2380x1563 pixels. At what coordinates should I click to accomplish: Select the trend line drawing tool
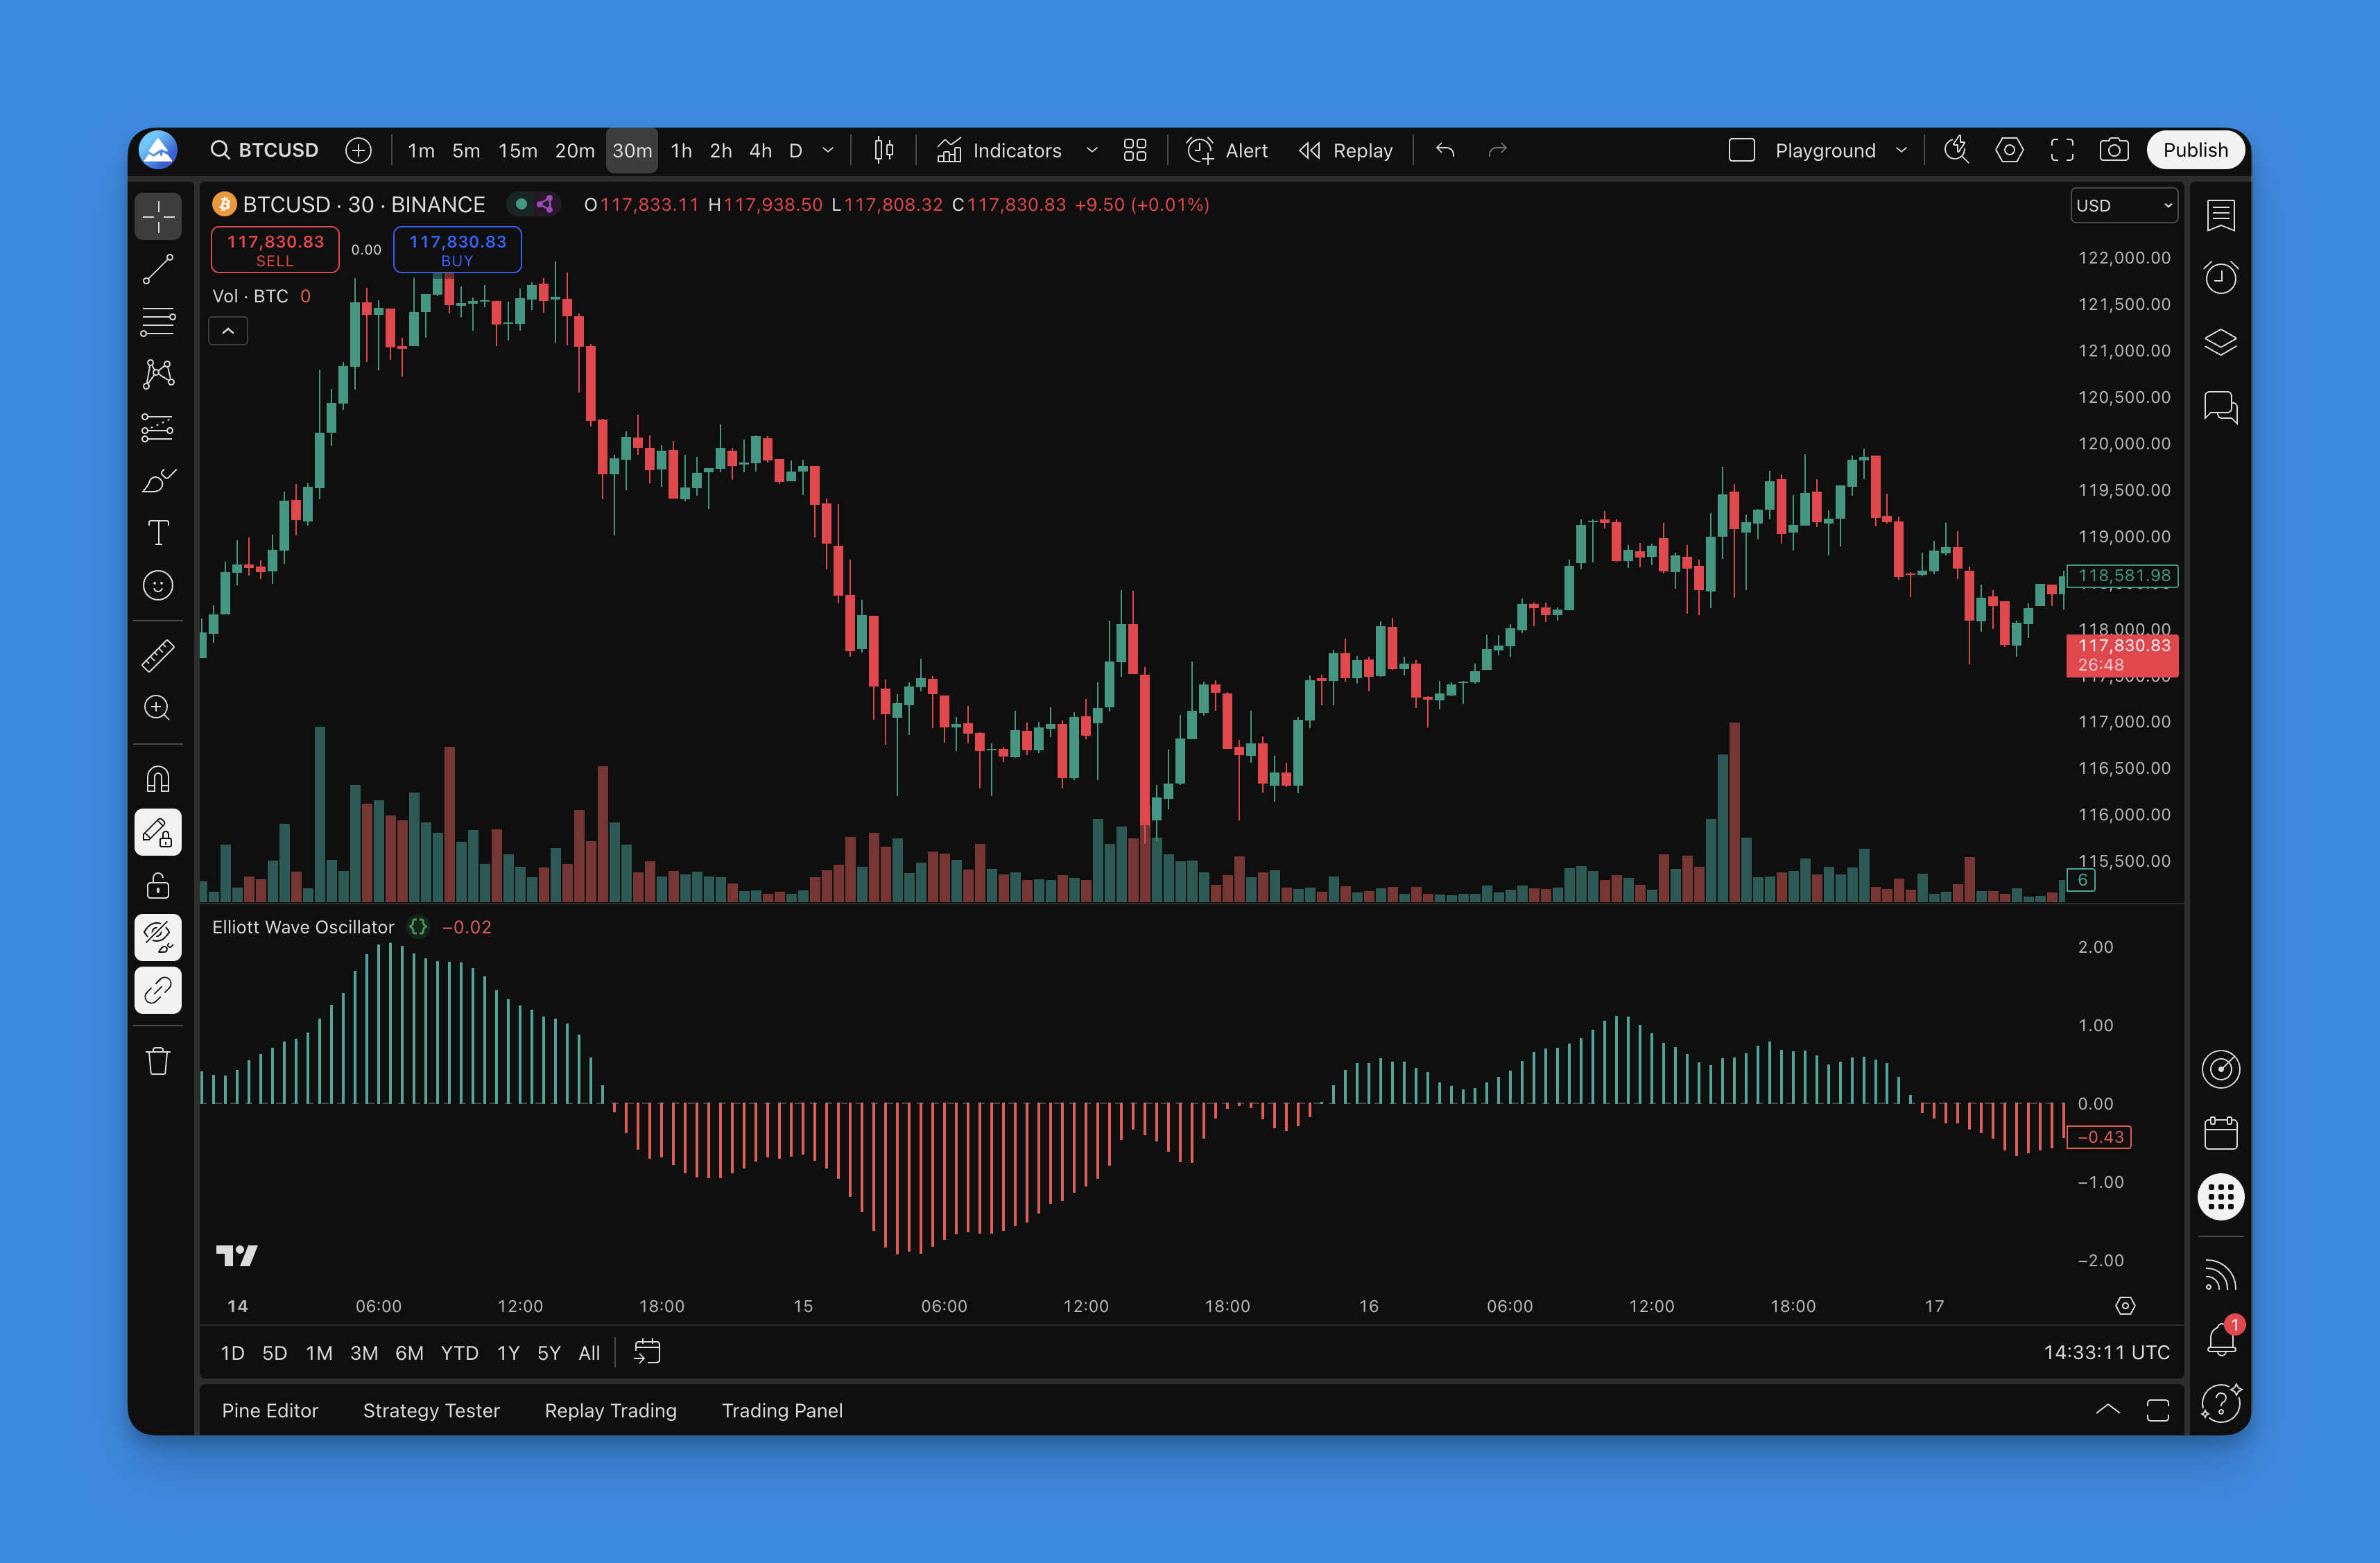coord(158,269)
